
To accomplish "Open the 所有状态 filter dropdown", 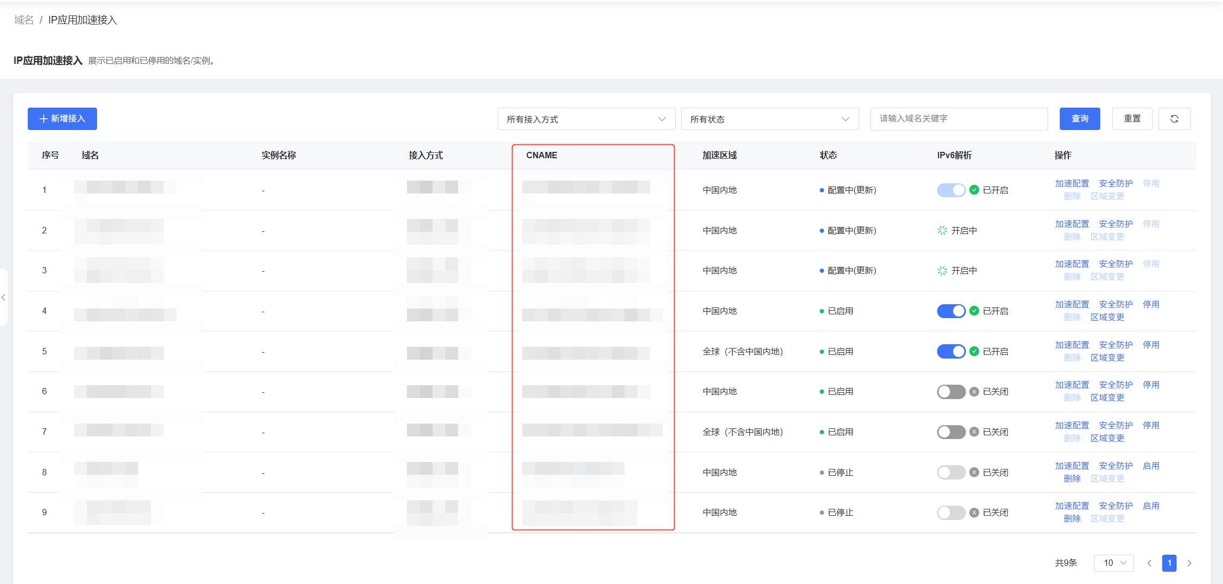I will pos(770,119).
